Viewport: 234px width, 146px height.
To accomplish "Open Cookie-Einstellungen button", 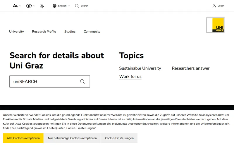I will pos(119,138).
